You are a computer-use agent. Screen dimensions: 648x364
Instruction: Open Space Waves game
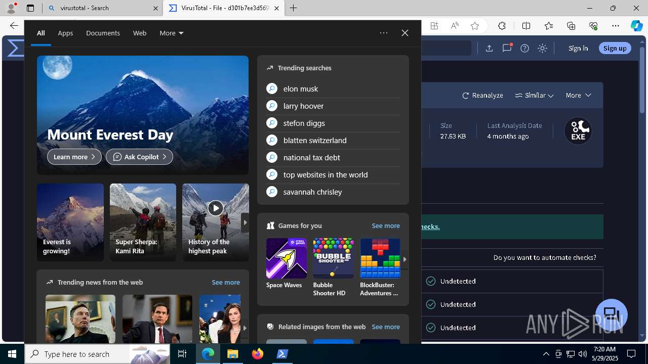click(286, 264)
